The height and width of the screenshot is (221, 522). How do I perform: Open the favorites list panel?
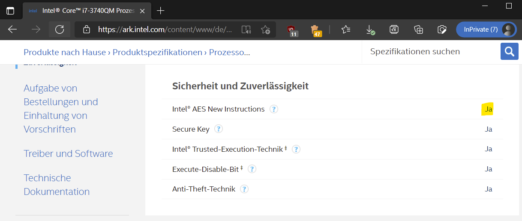pyautogui.click(x=346, y=29)
